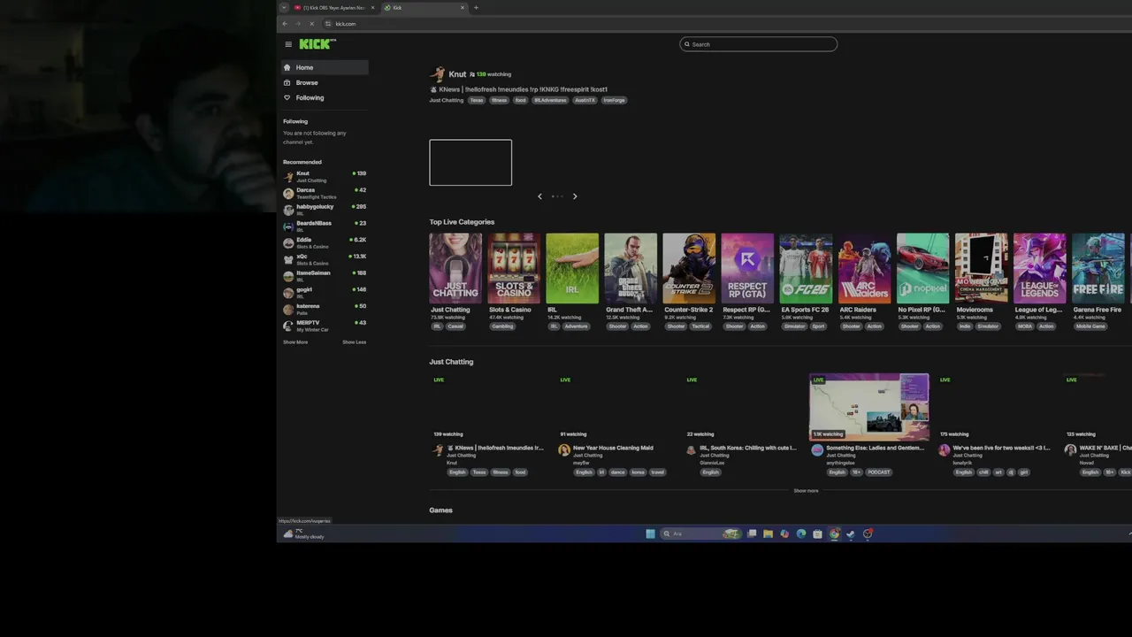Open lunalyrik streamer avatar
The height and width of the screenshot is (637, 1132).
[x=944, y=450]
